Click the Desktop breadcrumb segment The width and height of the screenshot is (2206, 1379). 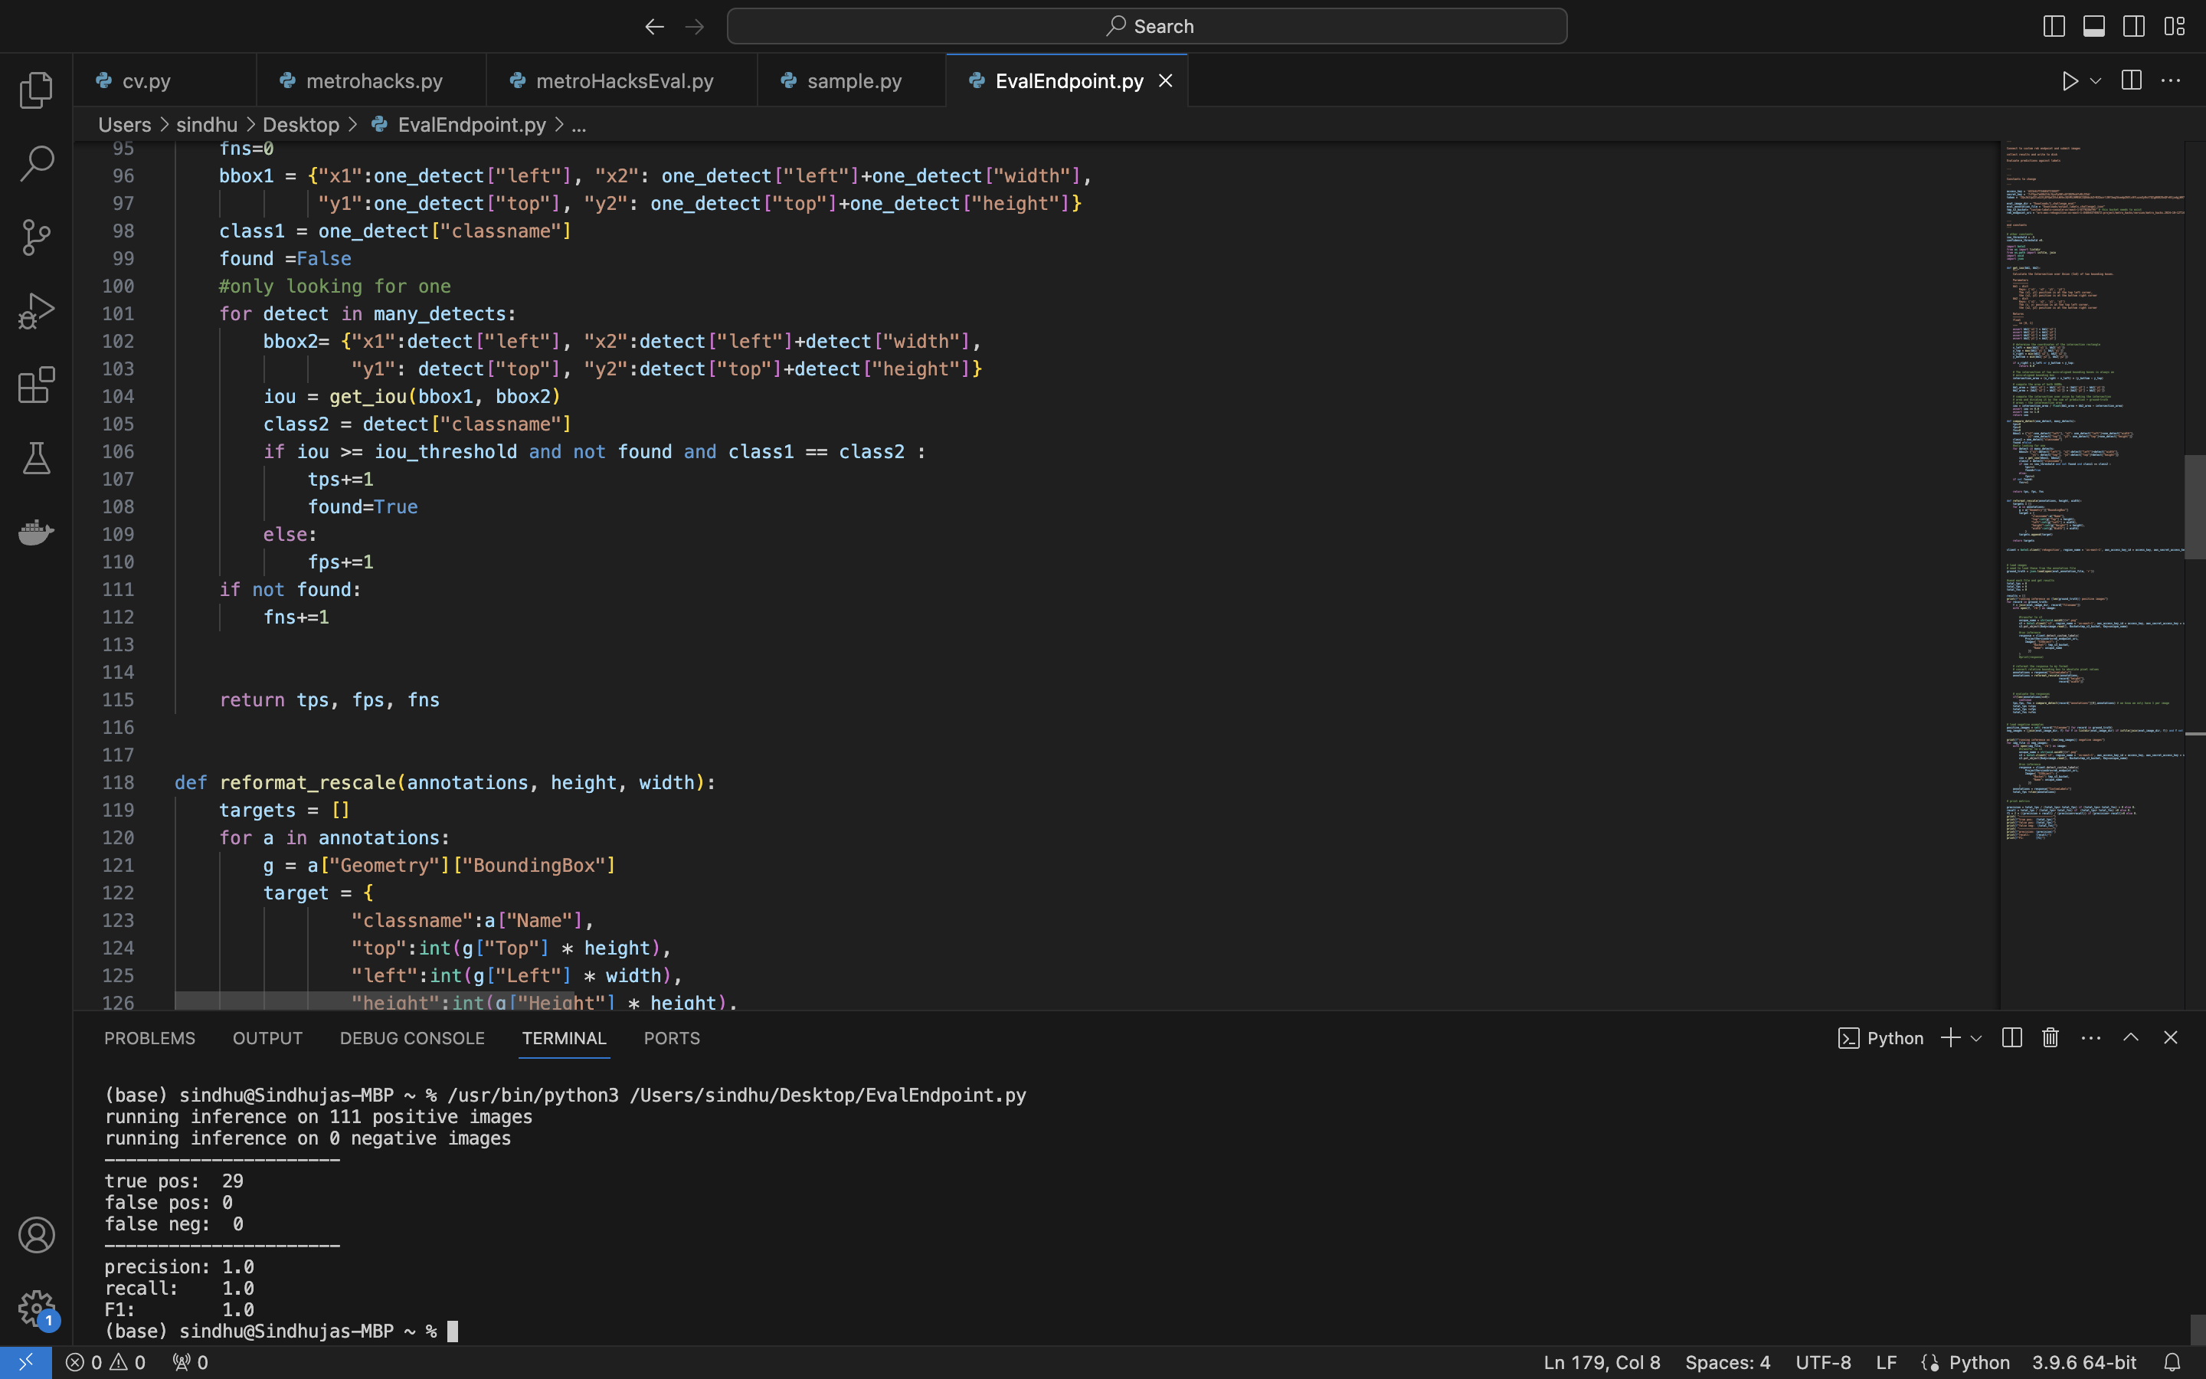(x=301, y=125)
